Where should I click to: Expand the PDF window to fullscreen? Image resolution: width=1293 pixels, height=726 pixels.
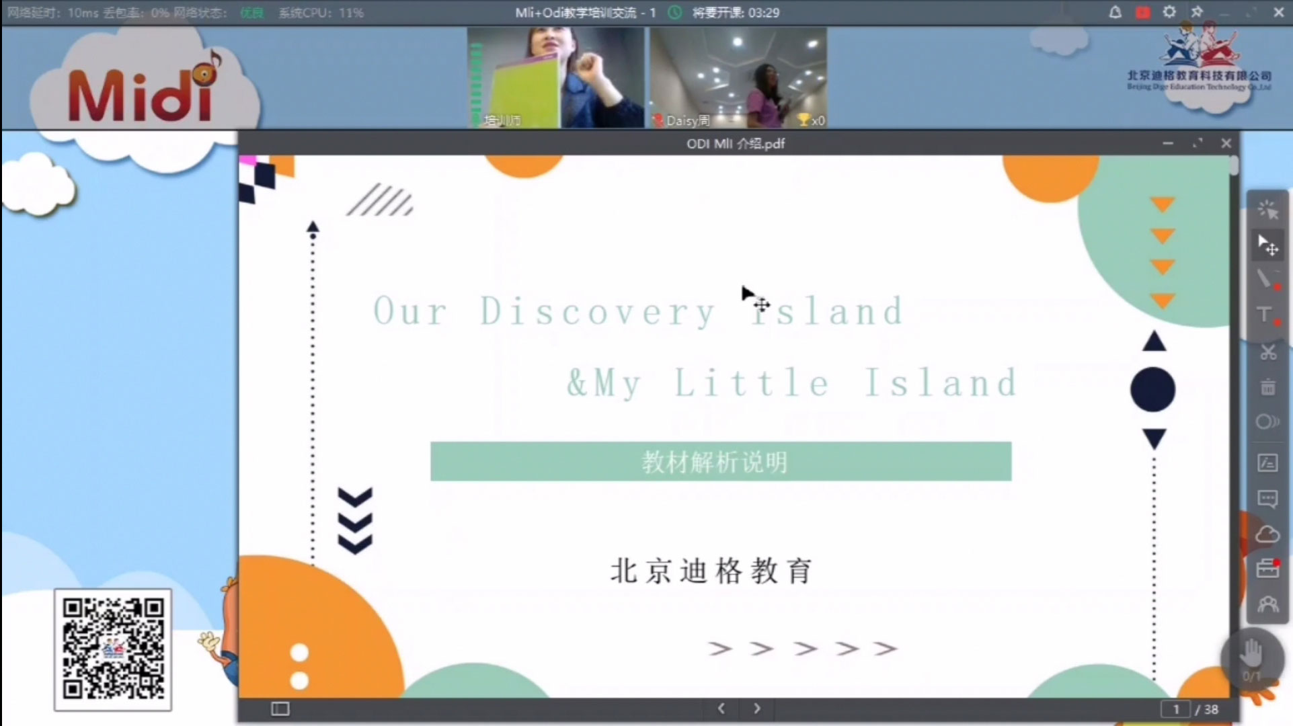(x=1198, y=143)
